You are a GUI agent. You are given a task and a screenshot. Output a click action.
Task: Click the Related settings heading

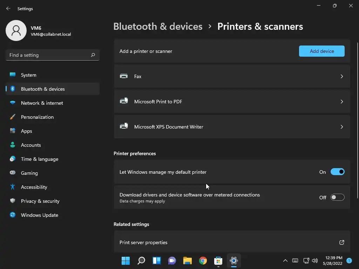(131, 224)
